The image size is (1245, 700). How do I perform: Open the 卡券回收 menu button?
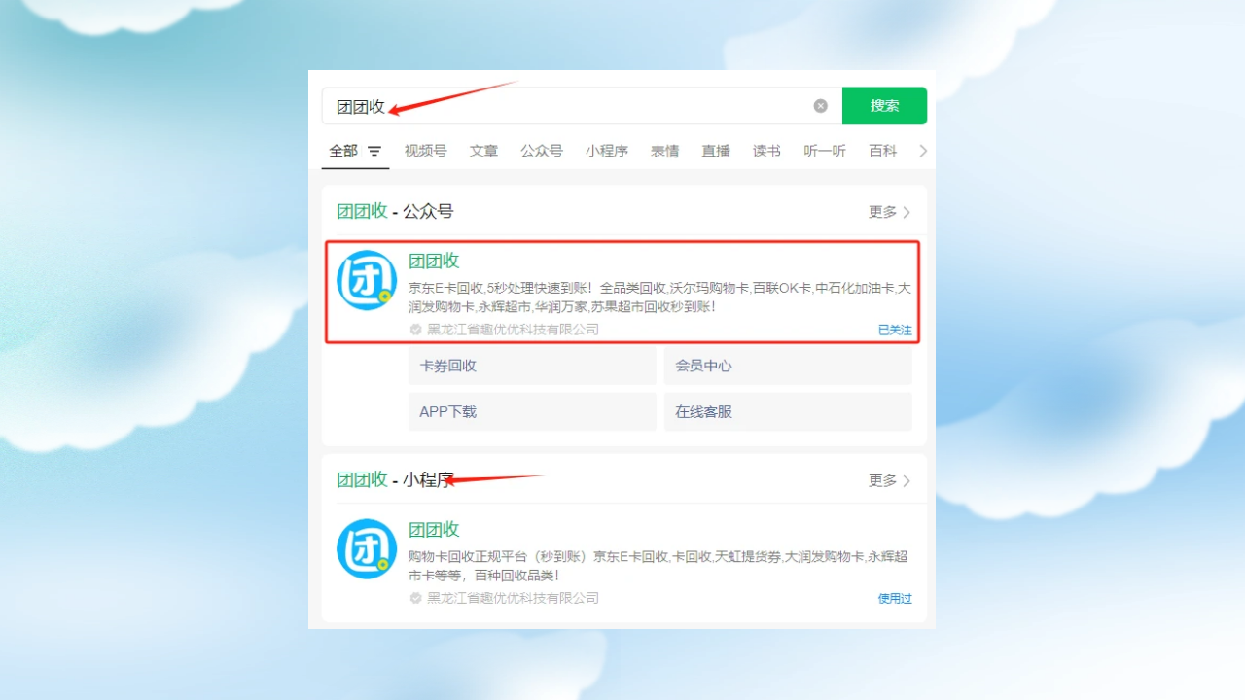click(x=532, y=366)
